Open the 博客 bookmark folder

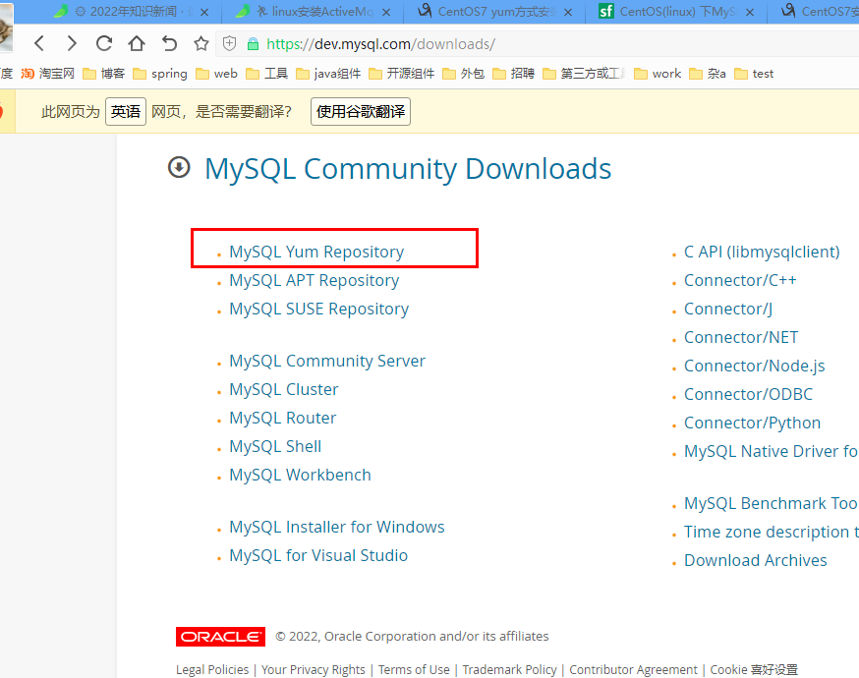[x=104, y=74]
